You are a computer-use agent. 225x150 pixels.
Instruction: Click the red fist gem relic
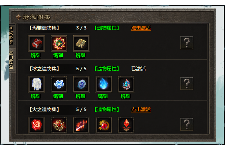point(36,125)
